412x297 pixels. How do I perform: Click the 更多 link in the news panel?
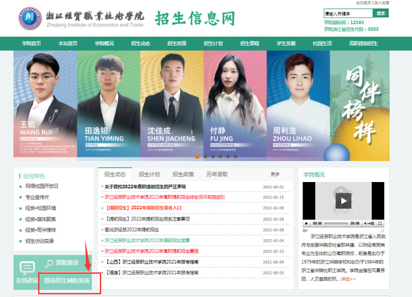(275, 174)
